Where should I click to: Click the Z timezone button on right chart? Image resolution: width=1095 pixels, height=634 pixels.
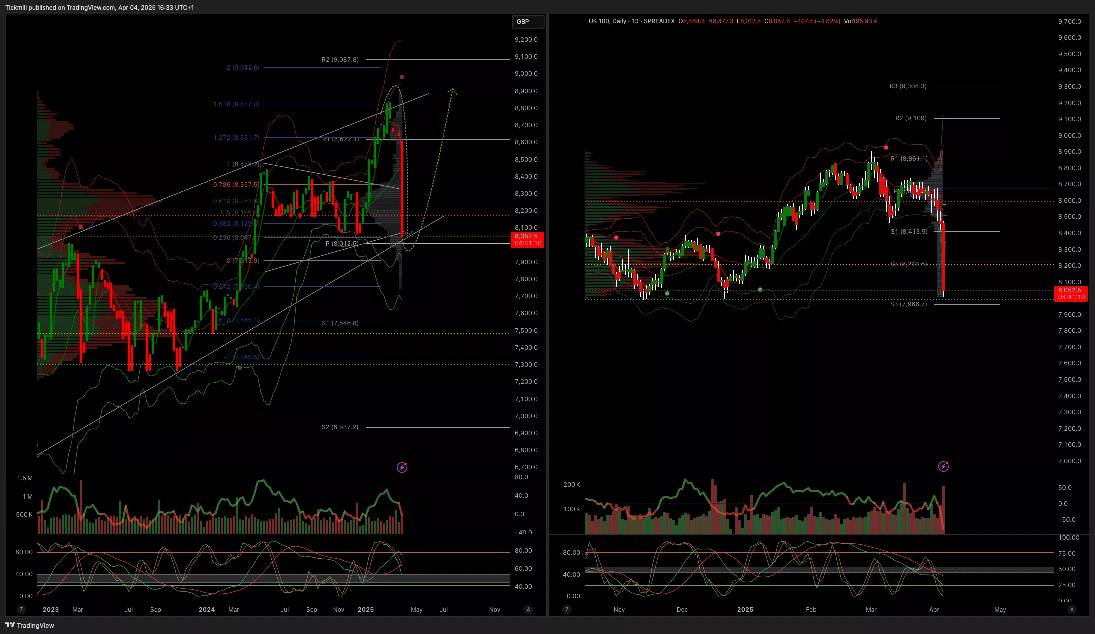567,609
